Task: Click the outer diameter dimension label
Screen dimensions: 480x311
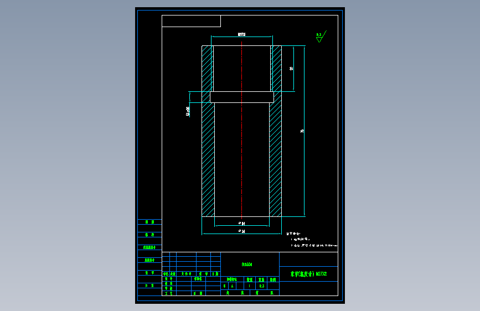Action: [x=241, y=231]
